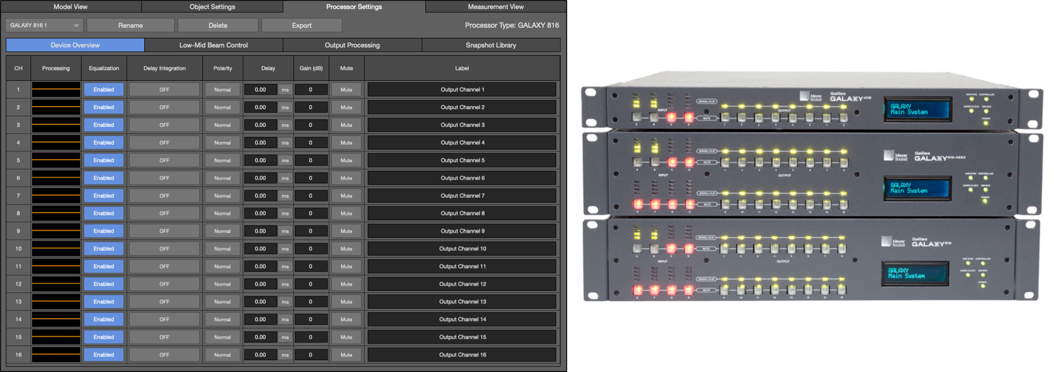Edit the Output Channel 10 label
This screenshot has height=372, width=1054.
click(462, 249)
